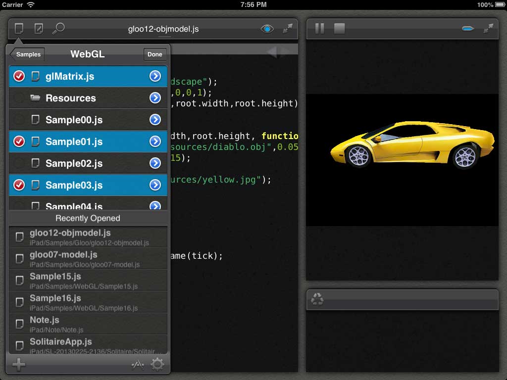Select the glMatrix.js file name
Image resolution: width=507 pixels, height=380 pixels.
point(70,77)
